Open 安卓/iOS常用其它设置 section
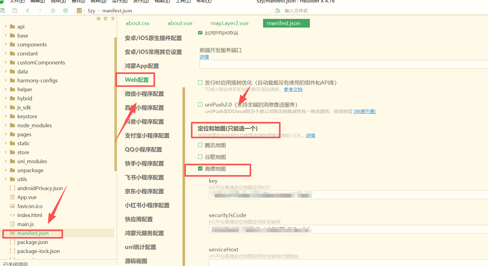This screenshot has height=266, width=488. pos(153,52)
